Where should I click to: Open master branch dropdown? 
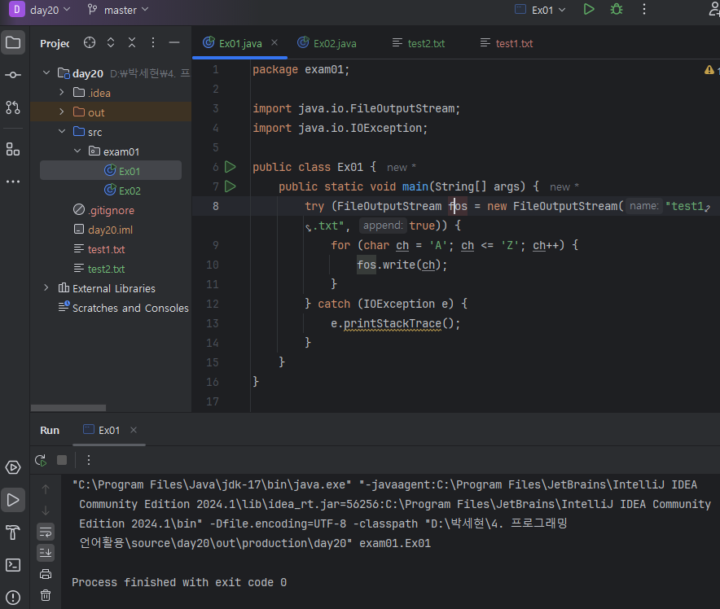pos(118,10)
